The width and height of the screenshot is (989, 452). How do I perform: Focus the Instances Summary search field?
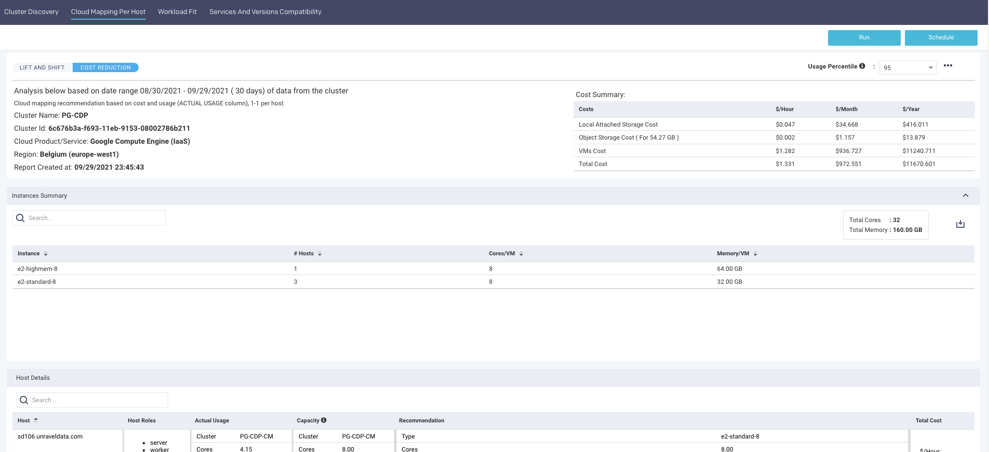[x=89, y=218]
